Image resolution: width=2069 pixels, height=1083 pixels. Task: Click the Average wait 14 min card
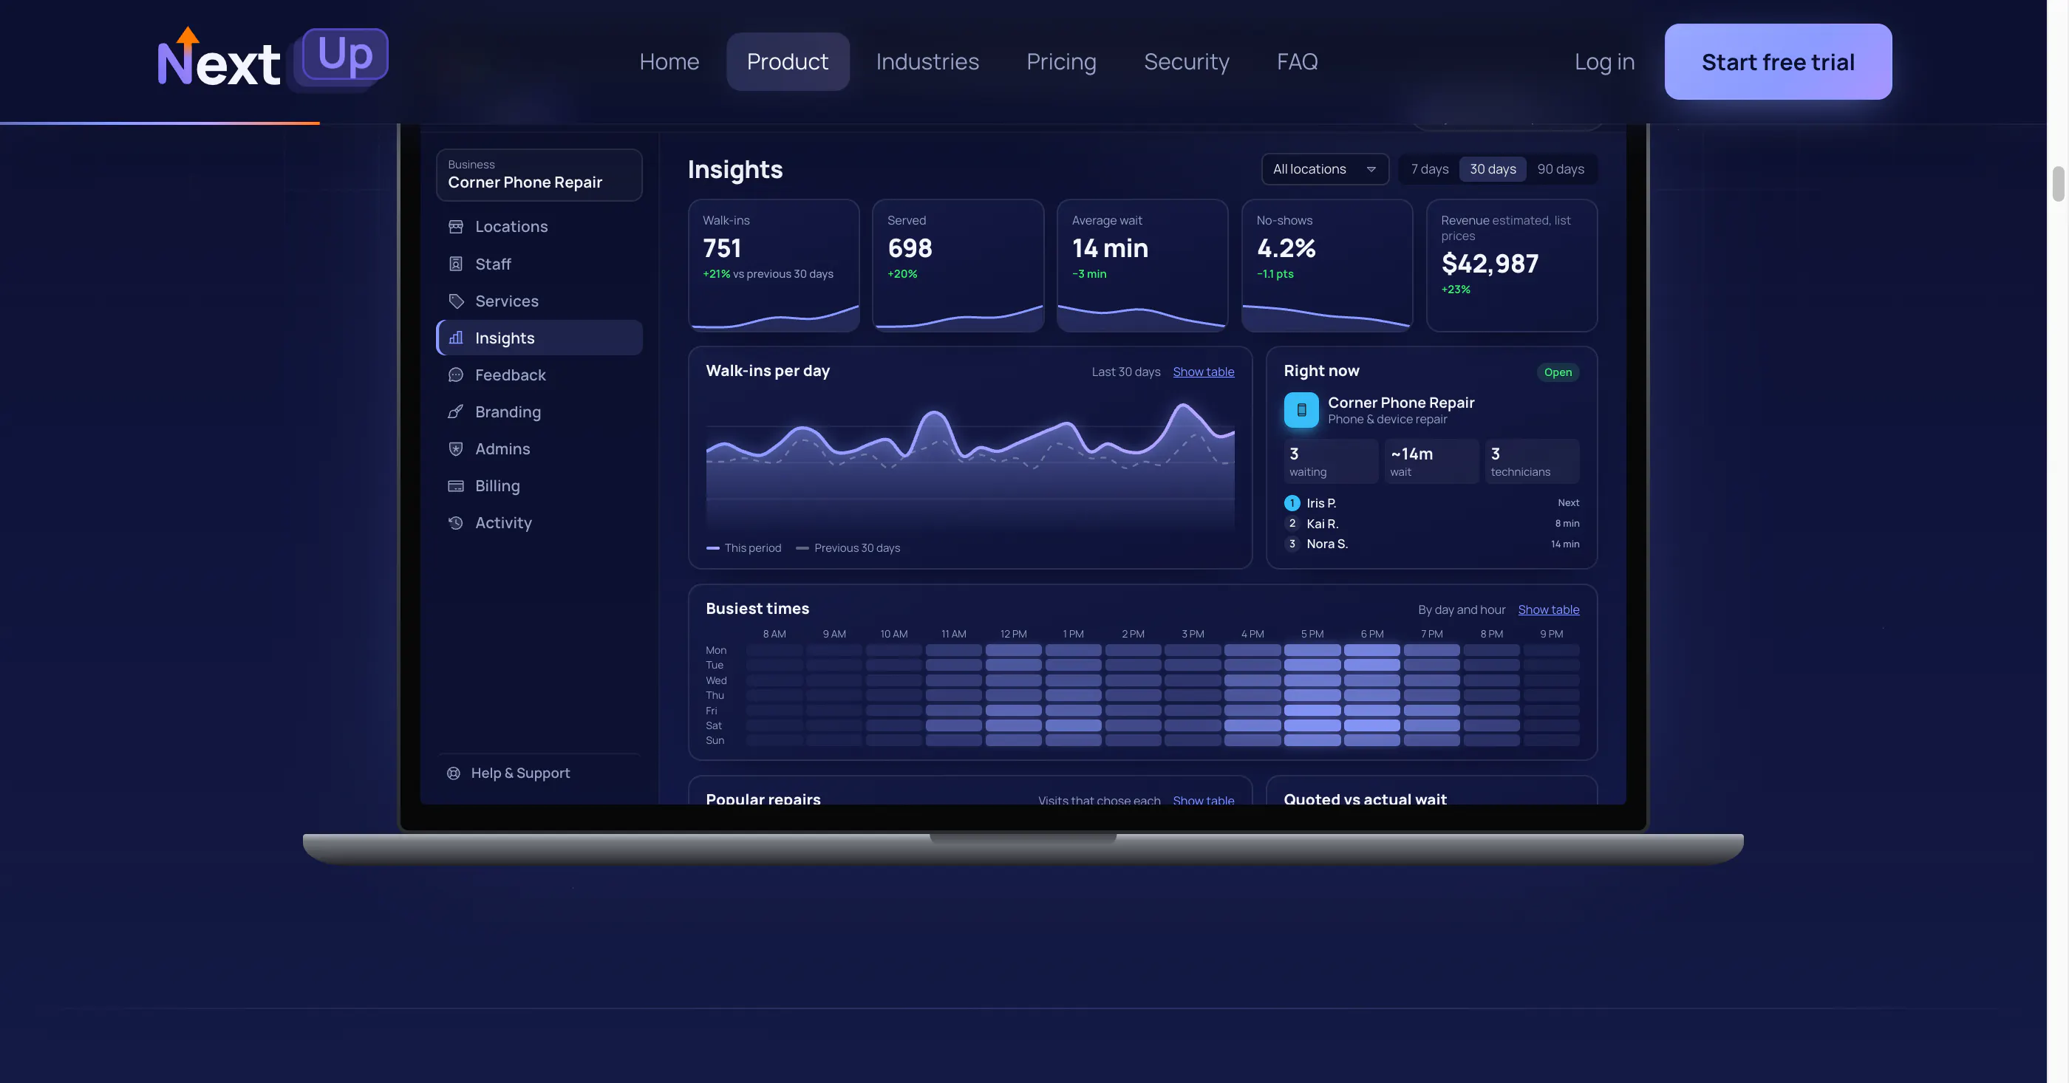pos(1142,265)
